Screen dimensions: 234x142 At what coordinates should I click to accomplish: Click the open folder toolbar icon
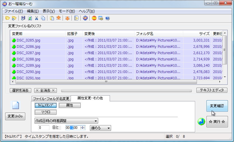coord(7,18)
